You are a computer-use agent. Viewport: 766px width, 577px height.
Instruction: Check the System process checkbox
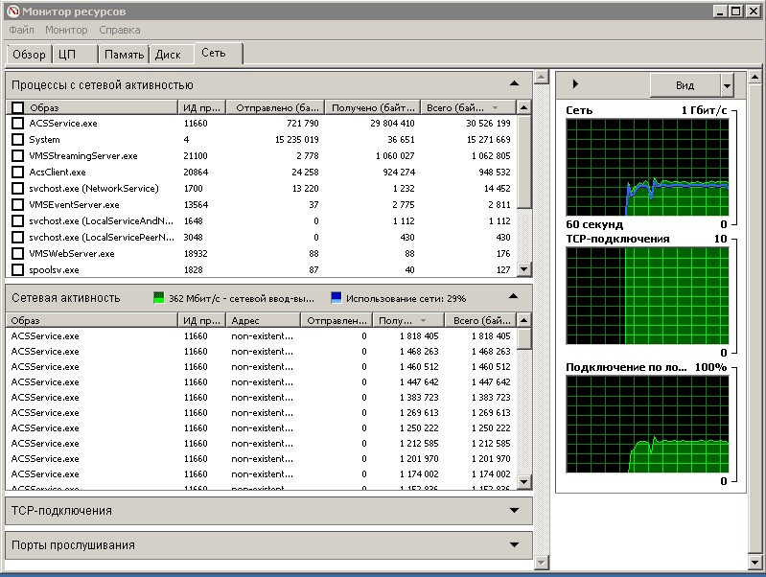tap(17, 140)
